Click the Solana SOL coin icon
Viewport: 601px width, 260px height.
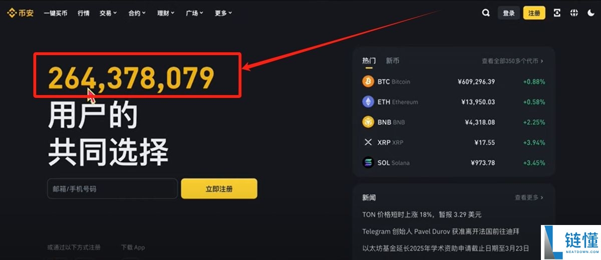click(x=368, y=163)
